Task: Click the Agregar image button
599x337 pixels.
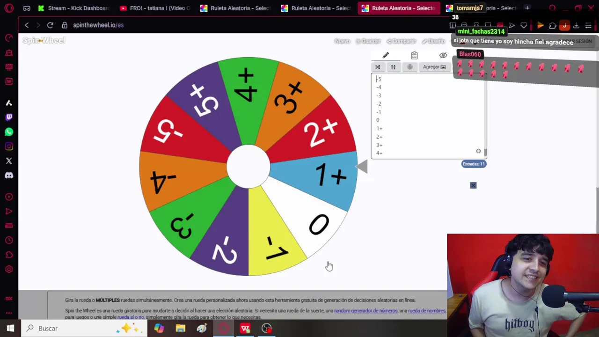Action: click(434, 67)
